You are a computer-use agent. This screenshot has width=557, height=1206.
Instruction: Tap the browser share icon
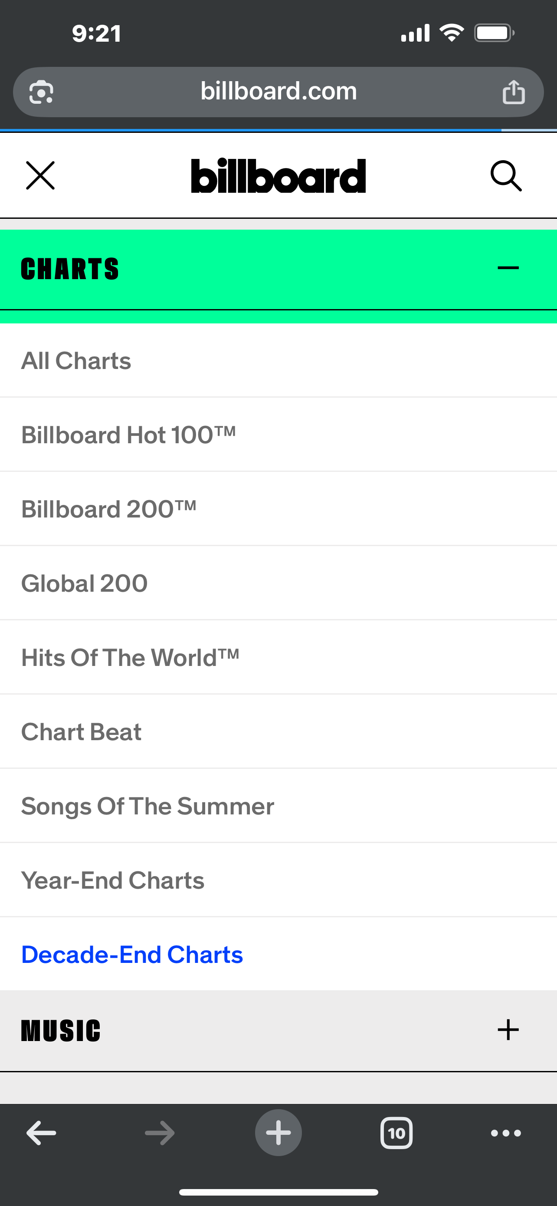click(x=514, y=92)
